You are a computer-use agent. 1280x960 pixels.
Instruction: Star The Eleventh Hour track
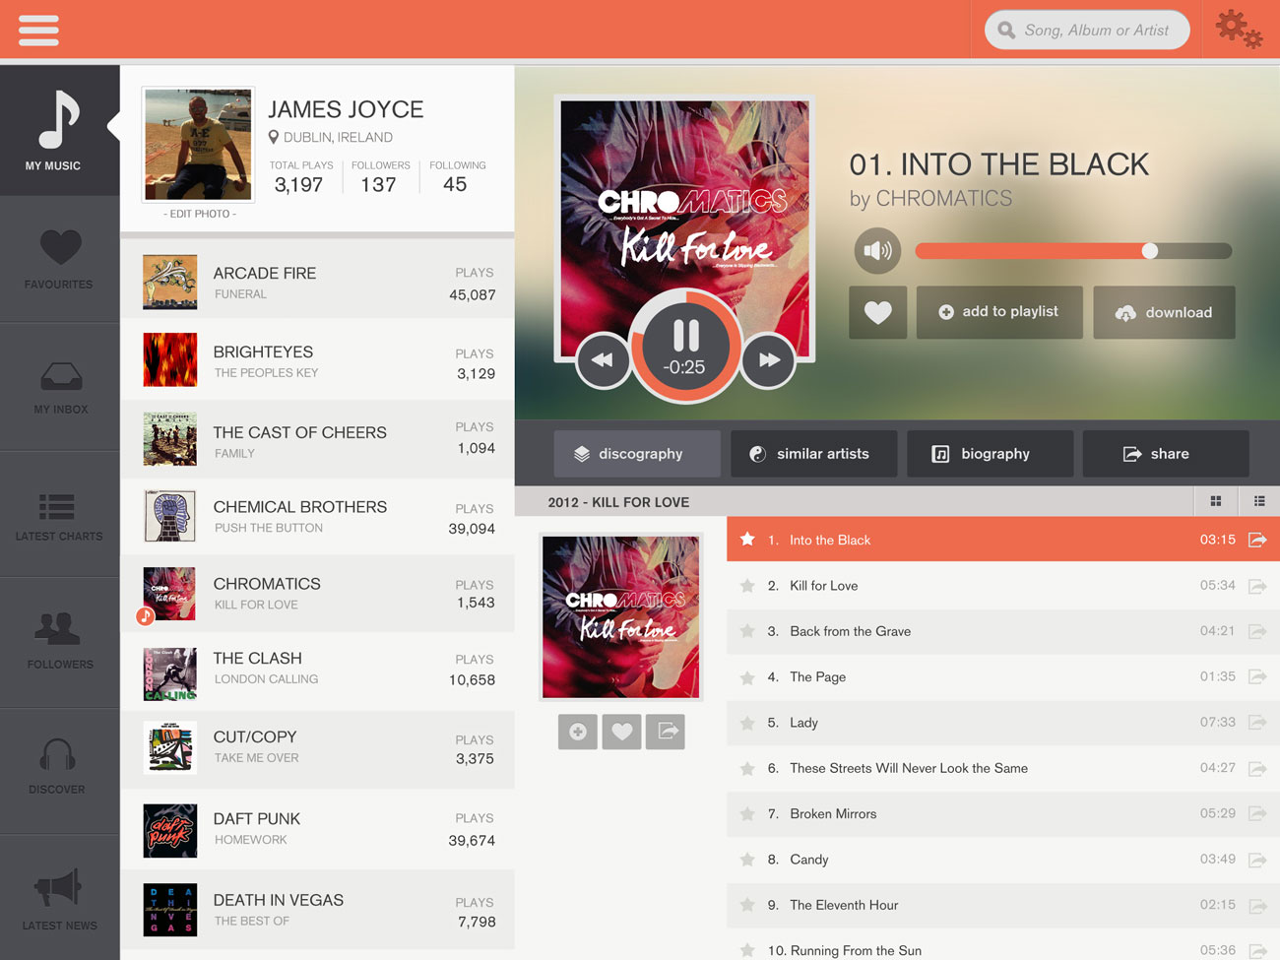point(747,905)
